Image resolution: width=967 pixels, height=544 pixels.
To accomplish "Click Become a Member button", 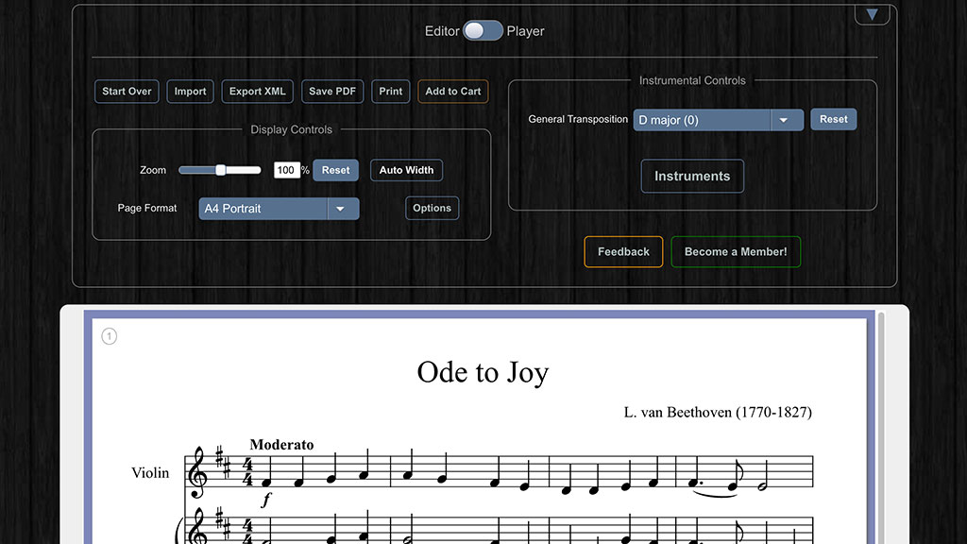I will [x=736, y=251].
